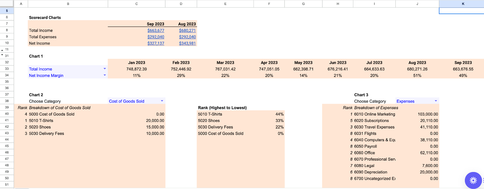Viewport: 484px width, 189px height.
Task: Select the May 2023 income value 662,398.71
Action: [303, 69]
